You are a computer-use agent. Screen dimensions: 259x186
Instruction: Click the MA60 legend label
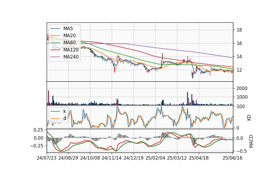(x=69, y=43)
